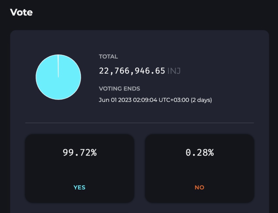Click the TOTAL label
The width and height of the screenshot is (278, 213).
point(108,57)
